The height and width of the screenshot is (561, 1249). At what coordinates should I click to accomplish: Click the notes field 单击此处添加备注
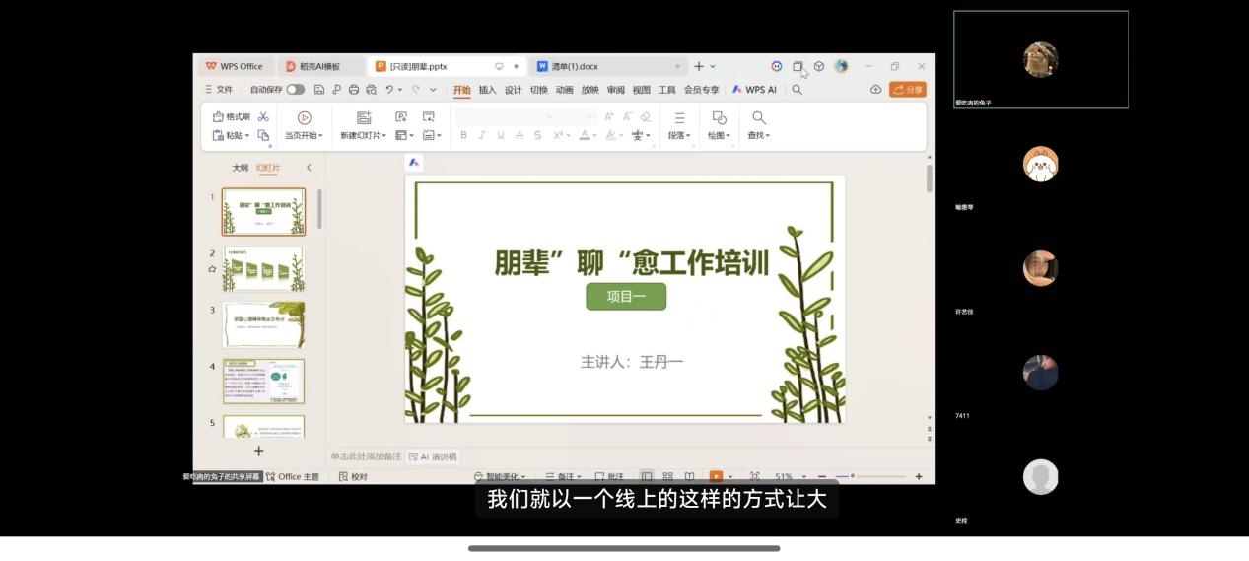[x=366, y=456]
